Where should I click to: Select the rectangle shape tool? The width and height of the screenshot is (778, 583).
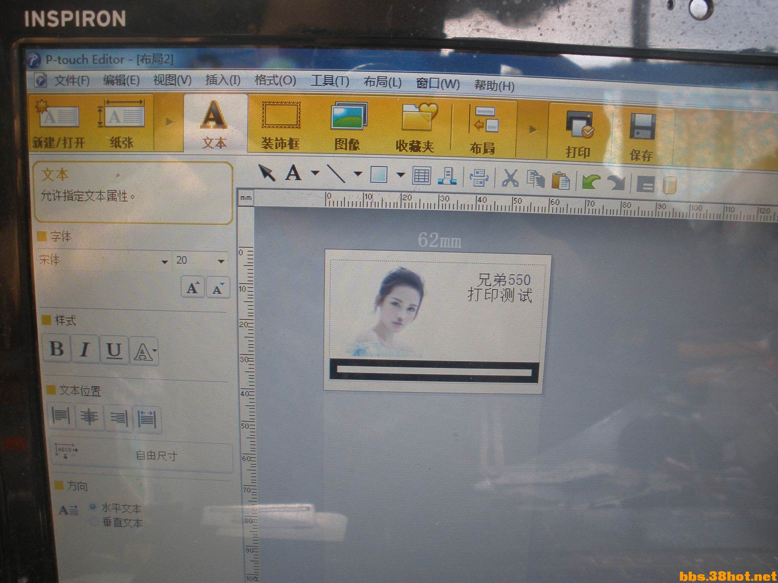[x=379, y=175]
